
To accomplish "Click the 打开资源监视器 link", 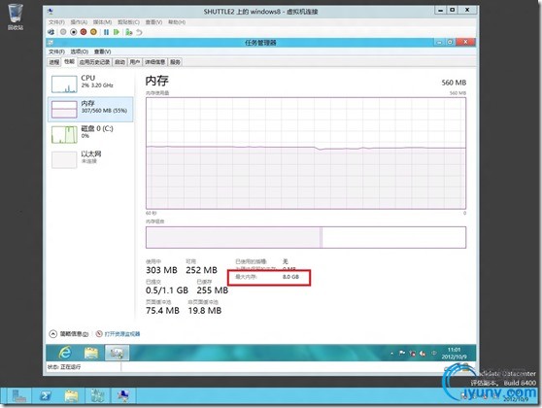I will coord(118,334).
